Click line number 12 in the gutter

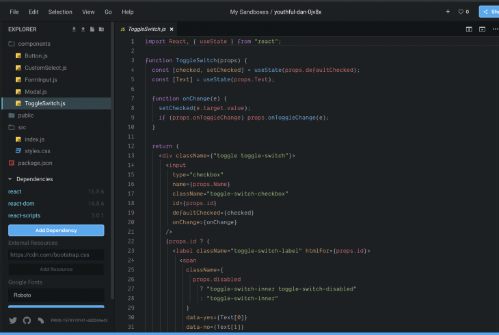pos(131,146)
